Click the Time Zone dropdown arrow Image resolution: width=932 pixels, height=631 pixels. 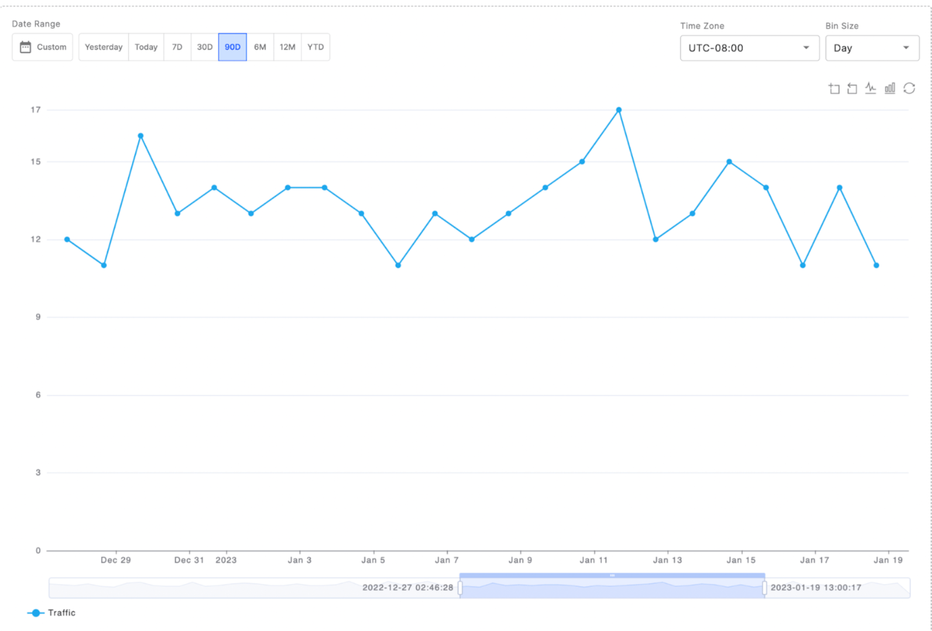coord(806,48)
